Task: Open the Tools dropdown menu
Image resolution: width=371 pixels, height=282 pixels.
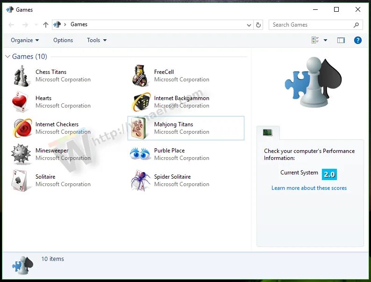Action: point(97,40)
